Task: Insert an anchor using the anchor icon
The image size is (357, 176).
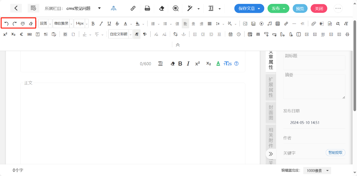Action: (184, 34)
